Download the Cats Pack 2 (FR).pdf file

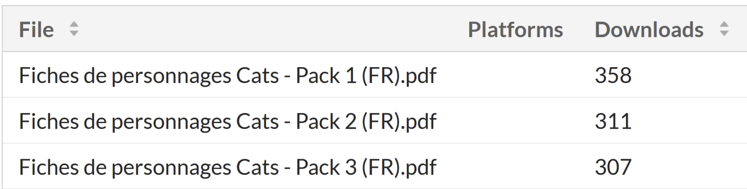coord(227,121)
